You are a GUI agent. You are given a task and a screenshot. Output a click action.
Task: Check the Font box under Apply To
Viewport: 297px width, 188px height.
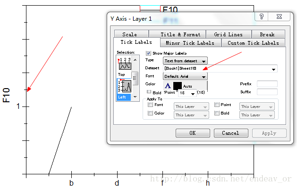[150, 105]
